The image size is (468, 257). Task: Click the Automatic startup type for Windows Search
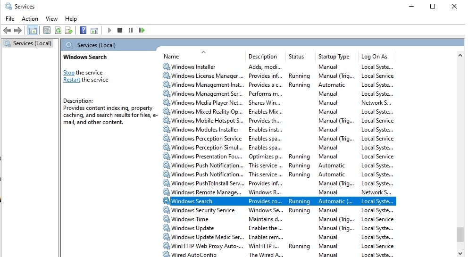335,201
